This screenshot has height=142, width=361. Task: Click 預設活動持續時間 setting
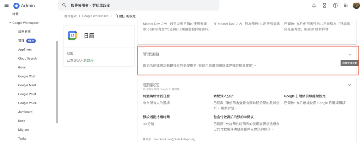click(156, 117)
